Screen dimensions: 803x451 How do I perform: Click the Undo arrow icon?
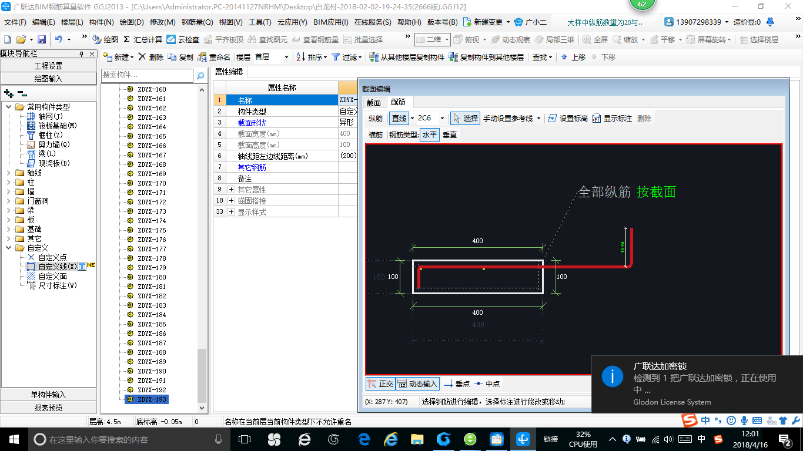pyautogui.click(x=59, y=39)
